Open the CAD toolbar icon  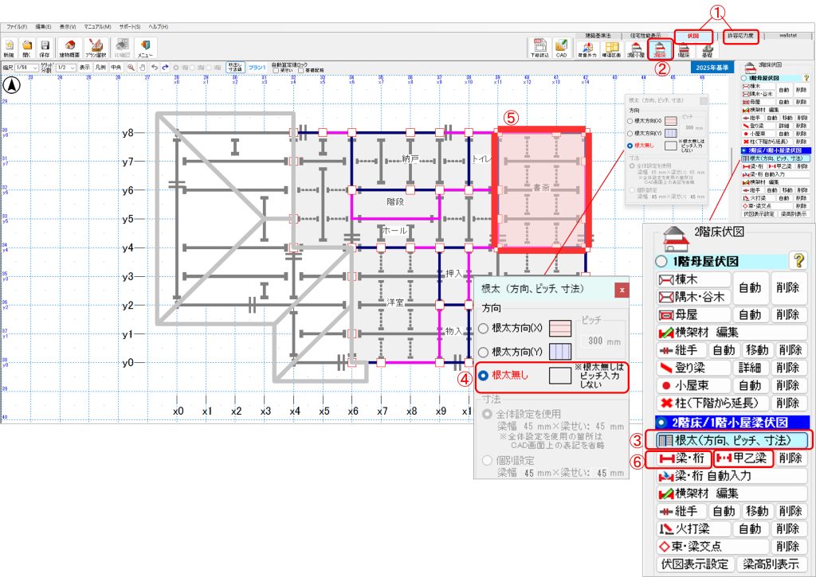(x=561, y=48)
